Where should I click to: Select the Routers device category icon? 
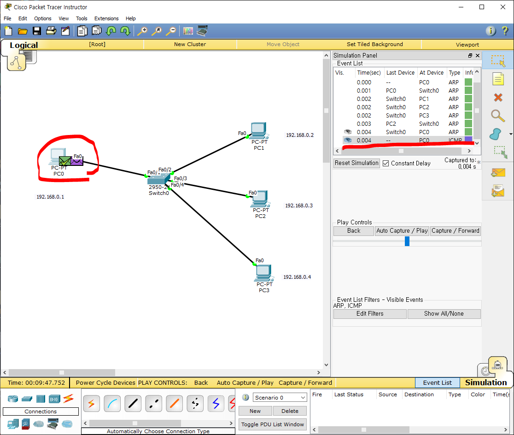(13, 399)
